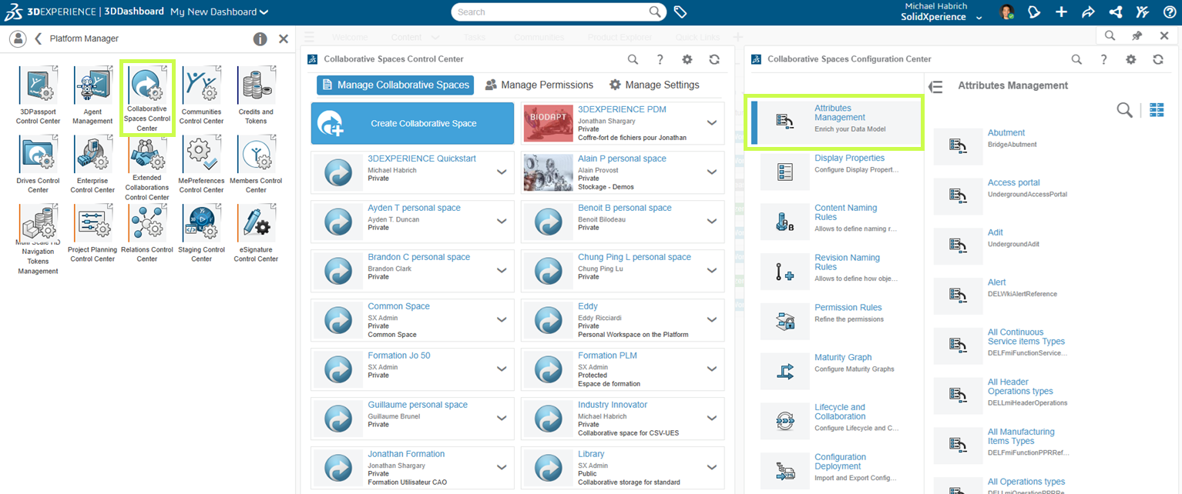
Task: Open Extended Collaborations Control Center app
Action: pyautogui.click(x=147, y=169)
